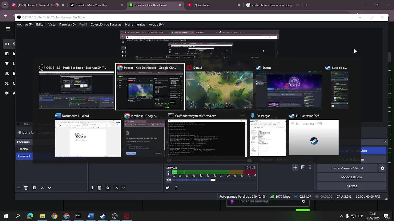
Task: Switch to localhost Chrome window thumbnail
Action: tap(144, 135)
